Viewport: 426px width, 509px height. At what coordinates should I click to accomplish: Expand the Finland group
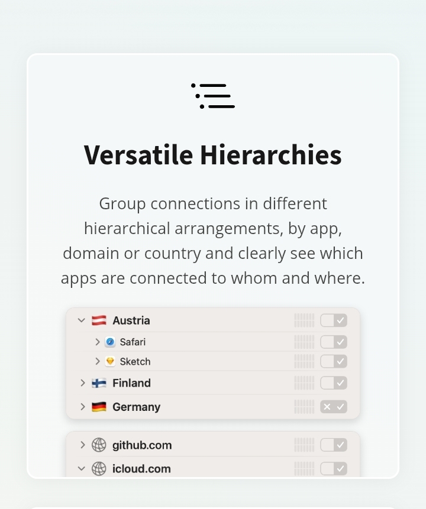(82, 383)
